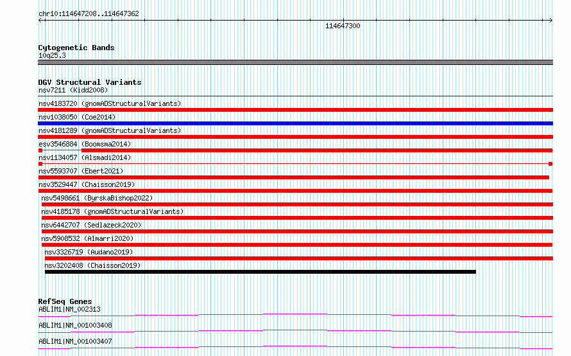
Task: Click the left arrow of the ruler
Action: click(40, 21)
